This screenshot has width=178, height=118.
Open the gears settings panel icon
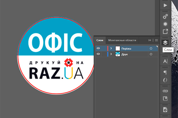pos(165,16)
